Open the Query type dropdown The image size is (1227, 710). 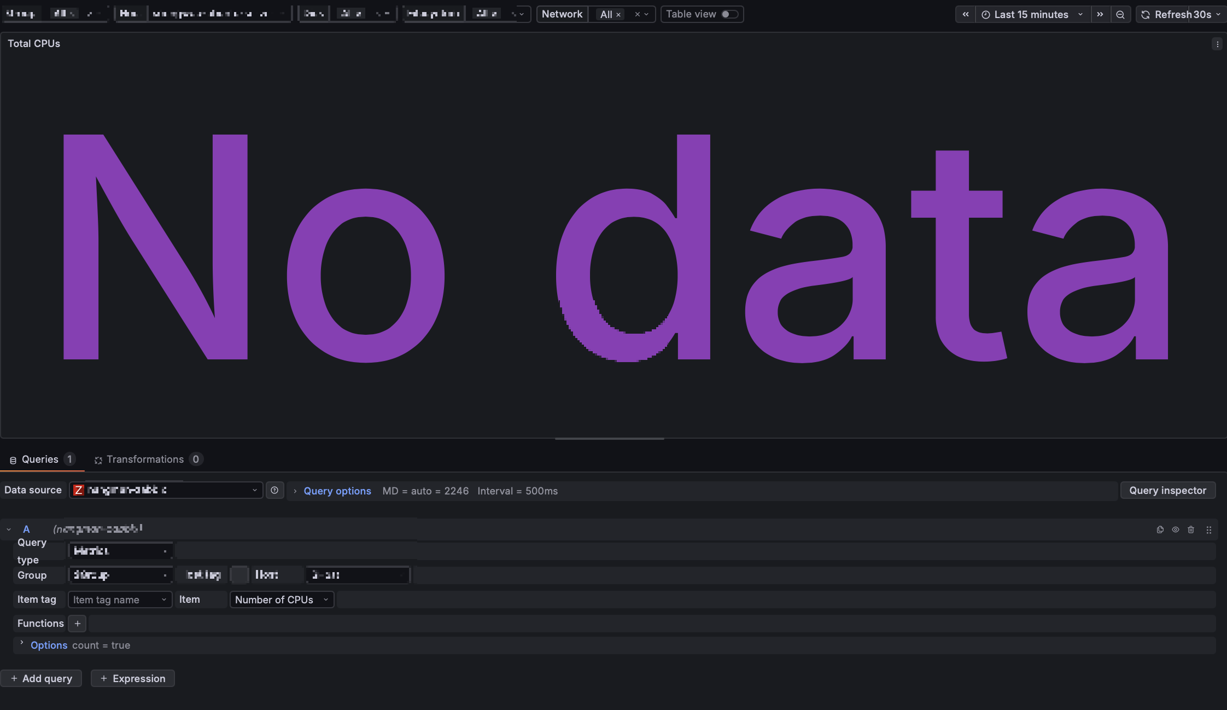coord(120,551)
